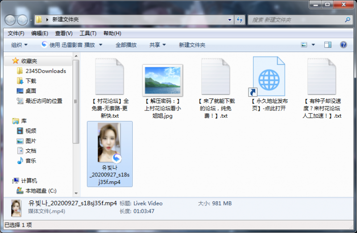
Task: Open the 共享 dropdown
Action: click(158, 45)
